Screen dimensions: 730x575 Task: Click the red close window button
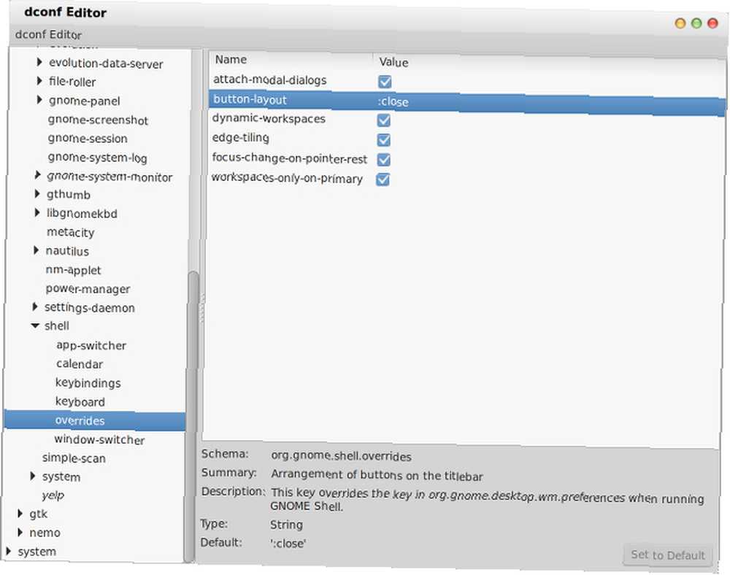point(712,23)
